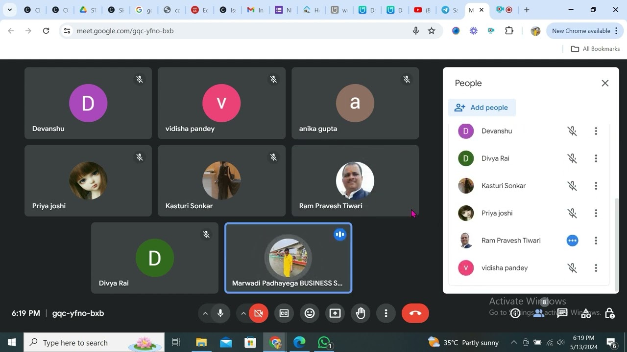The image size is (627, 352).
Task: Turn on the camera in meeting controls
Action: pyautogui.click(x=259, y=313)
